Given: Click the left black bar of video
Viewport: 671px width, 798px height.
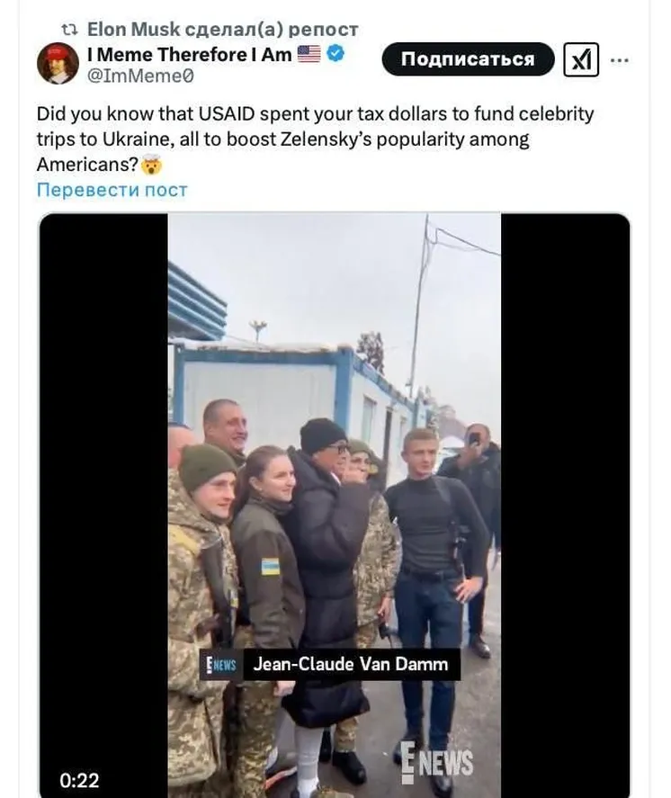Looking at the screenshot, I should click(103, 505).
